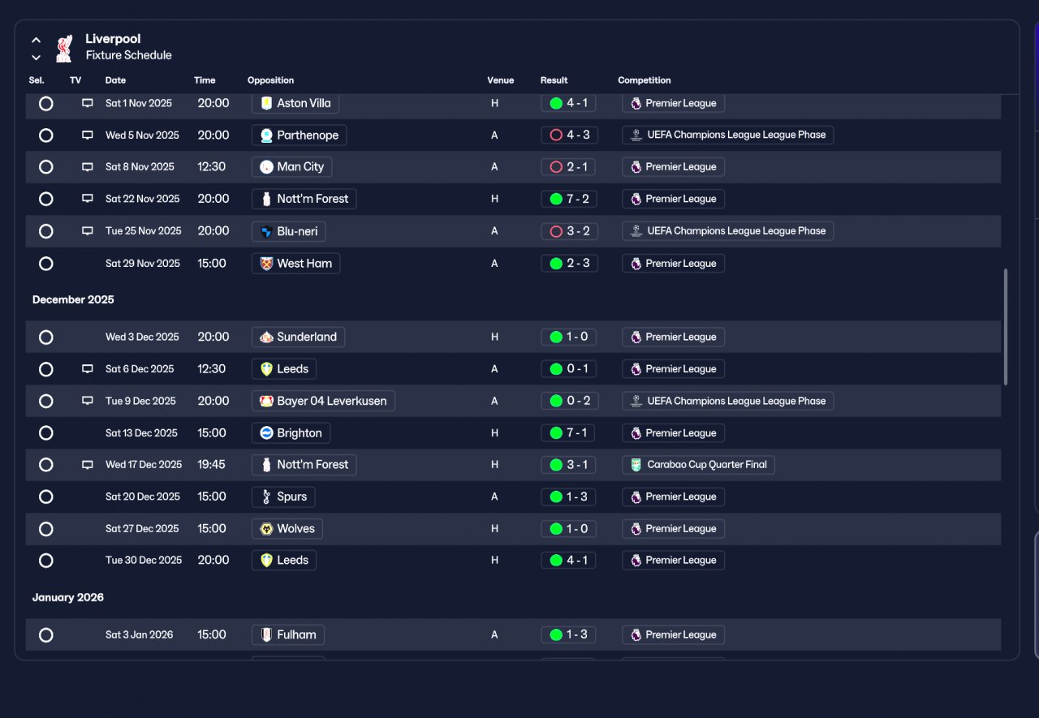Click the TV icon on Parthenope fixture row
The width and height of the screenshot is (1039, 718).
pyautogui.click(x=88, y=135)
